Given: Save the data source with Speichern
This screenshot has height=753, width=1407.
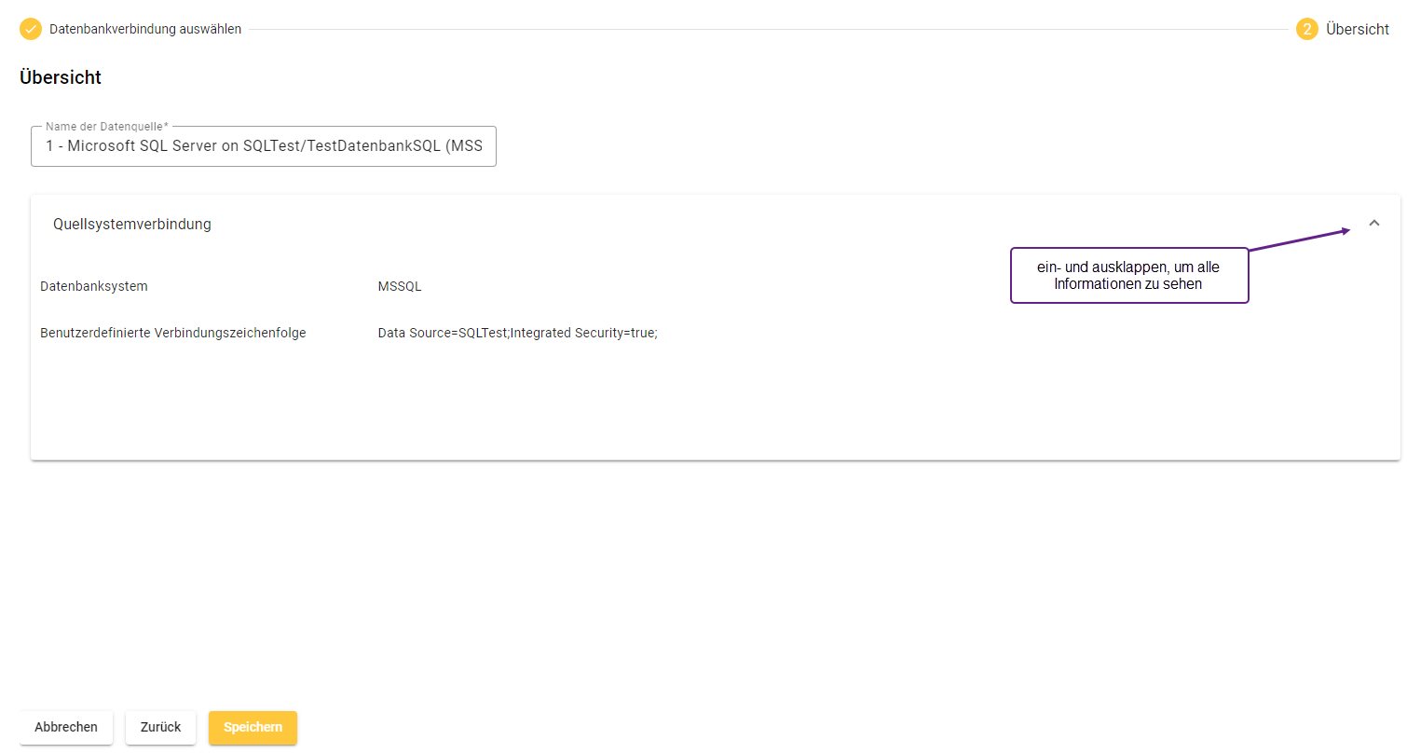Looking at the screenshot, I should tap(253, 727).
